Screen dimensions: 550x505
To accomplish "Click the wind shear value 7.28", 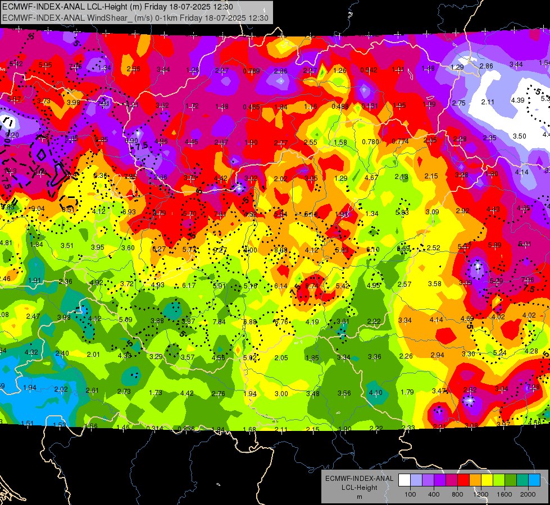I will click(533, 387).
